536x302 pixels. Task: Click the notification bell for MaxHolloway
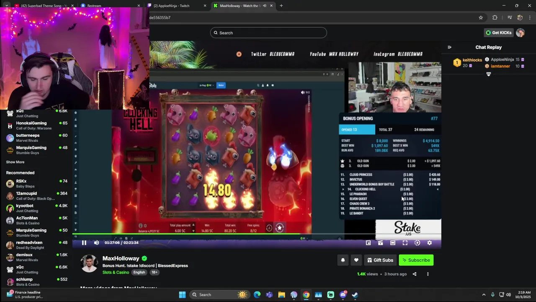point(343,260)
